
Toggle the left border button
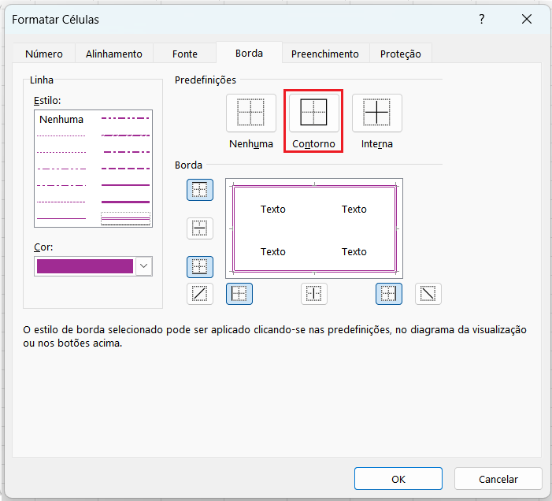239,294
